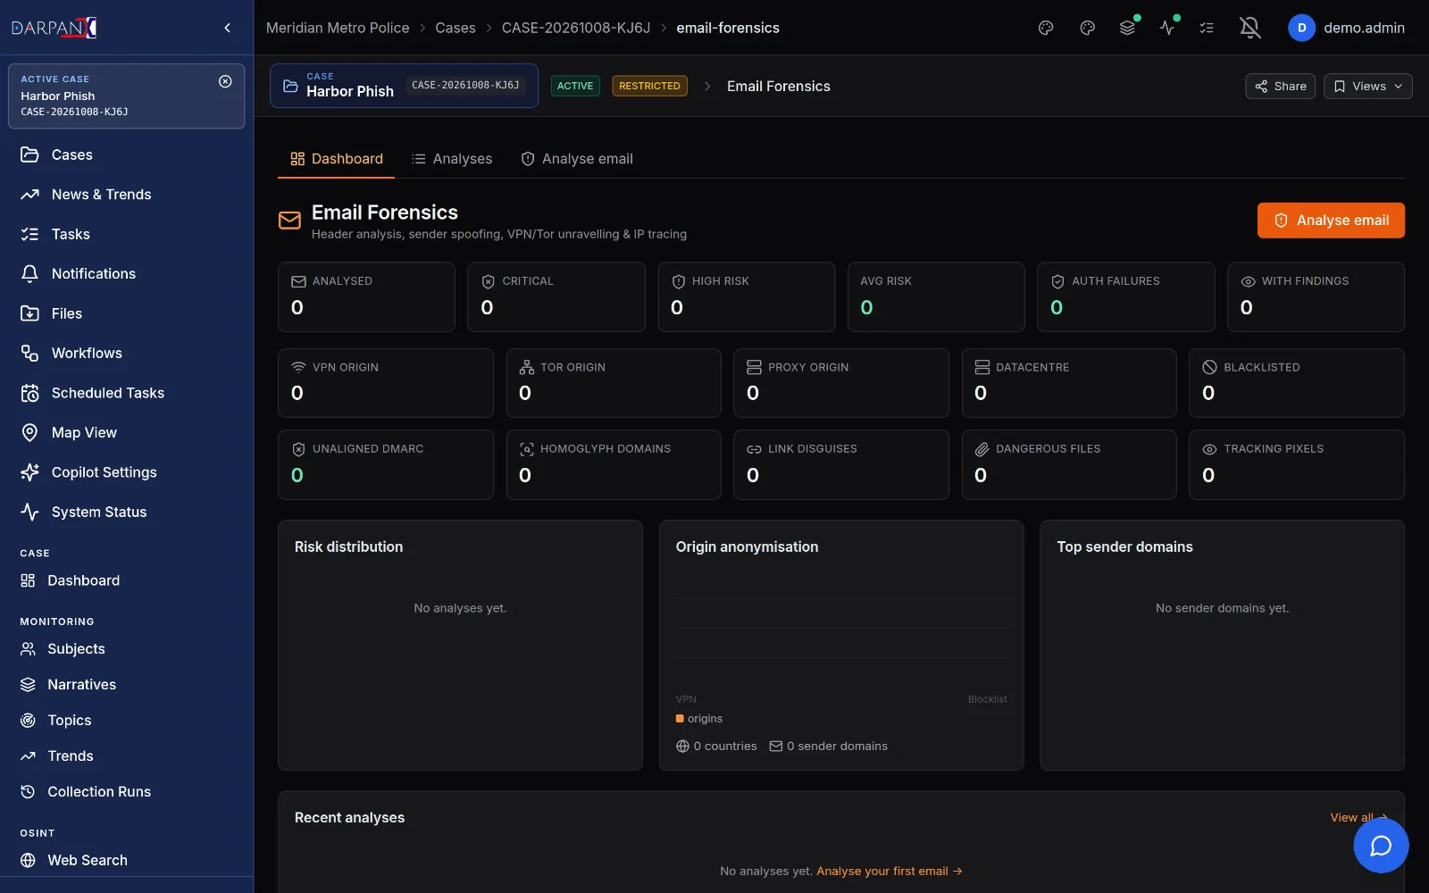The height and width of the screenshot is (893, 1429).
Task: Click the Share button
Action: 1280,87
